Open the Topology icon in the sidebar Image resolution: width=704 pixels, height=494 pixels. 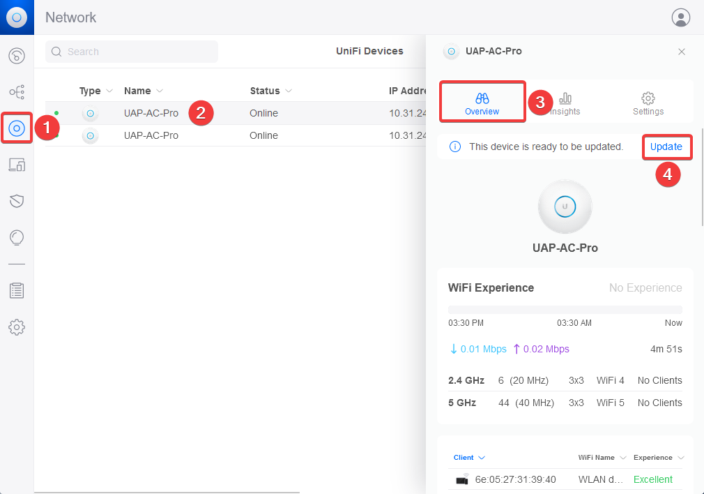point(17,92)
